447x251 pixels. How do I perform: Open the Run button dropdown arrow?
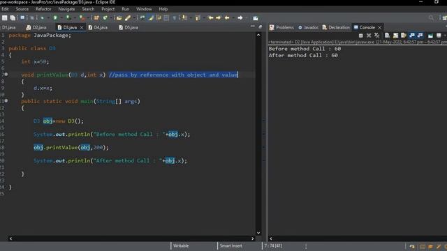coord(62,18)
